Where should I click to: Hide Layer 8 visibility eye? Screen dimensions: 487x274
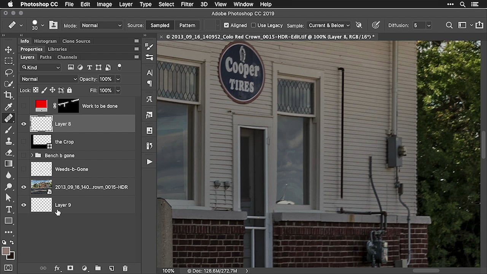click(x=24, y=124)
